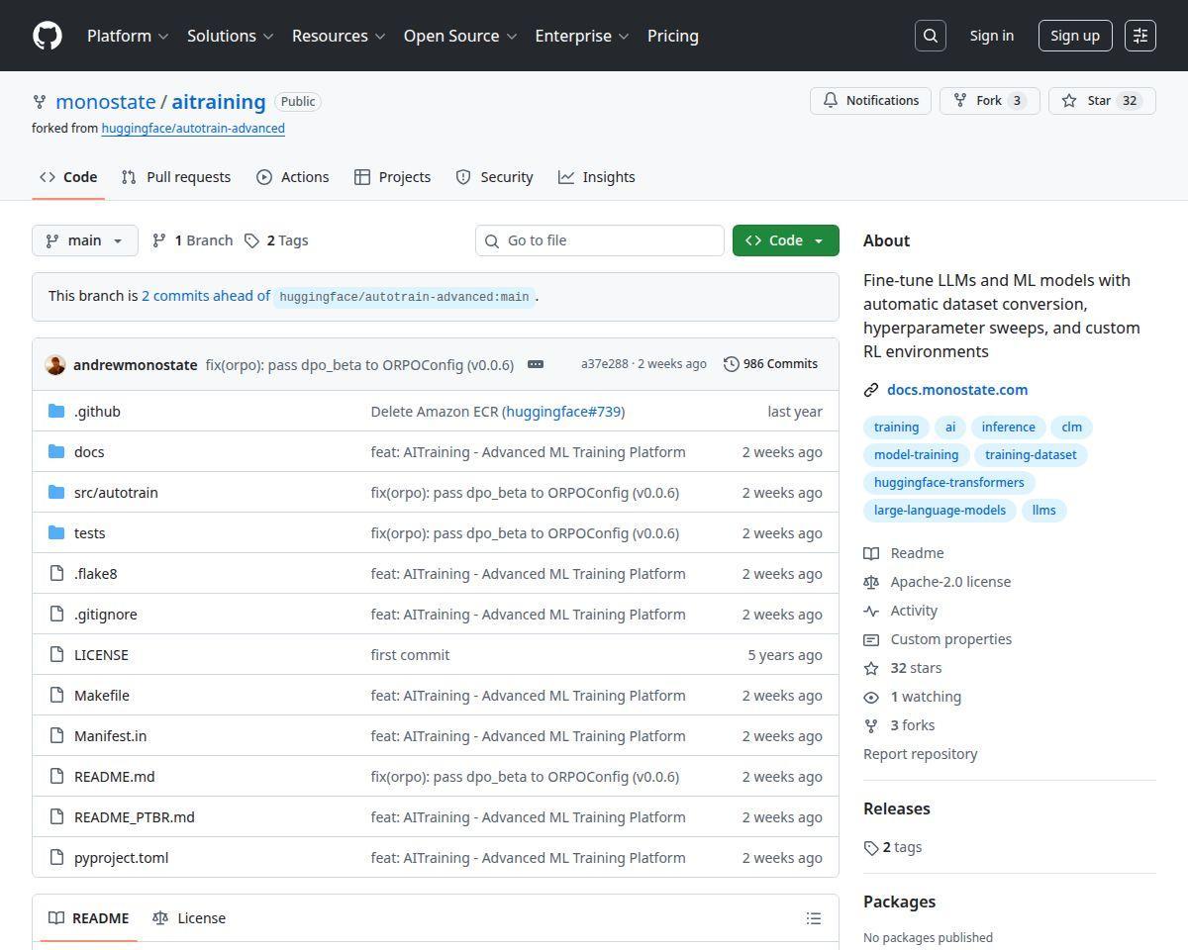
Task: Open the command palette icon button
Action: click(x=1140, y=36)
